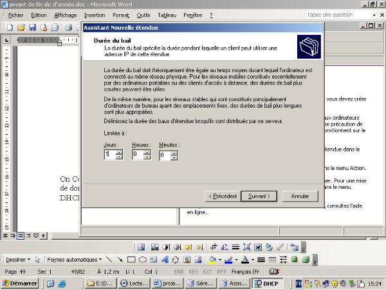386x290 pixels.
Task: Click the Annuler button
Action: pyautogui.click(x=300, y=196)
